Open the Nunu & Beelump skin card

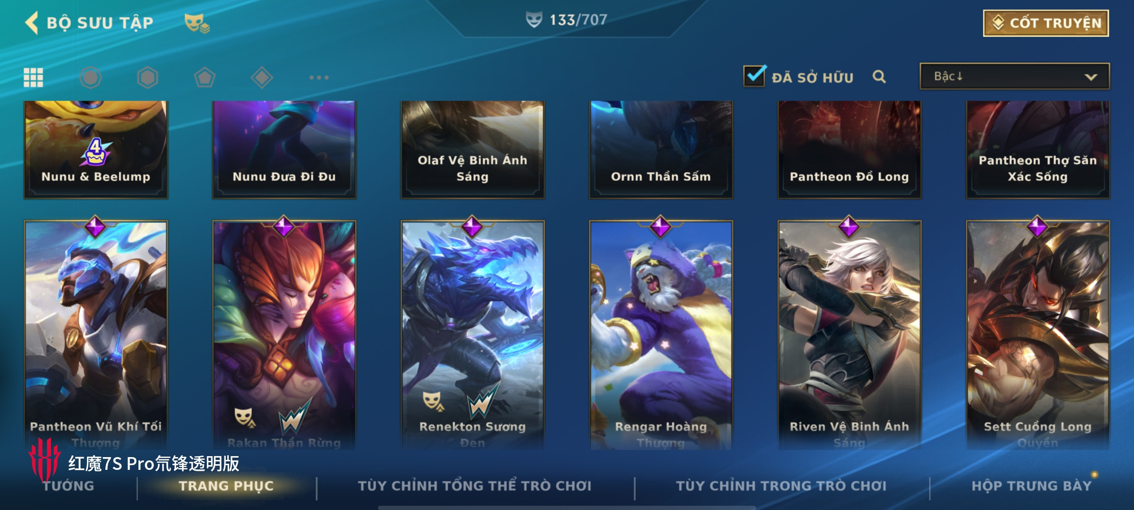(x=96, y=149)
